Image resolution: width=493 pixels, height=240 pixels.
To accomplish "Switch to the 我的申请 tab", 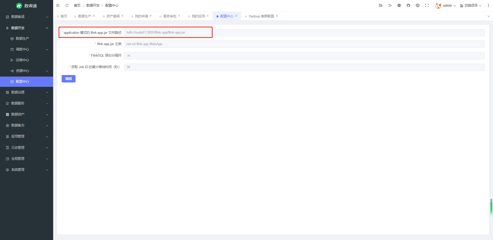I will click(141, 16).
